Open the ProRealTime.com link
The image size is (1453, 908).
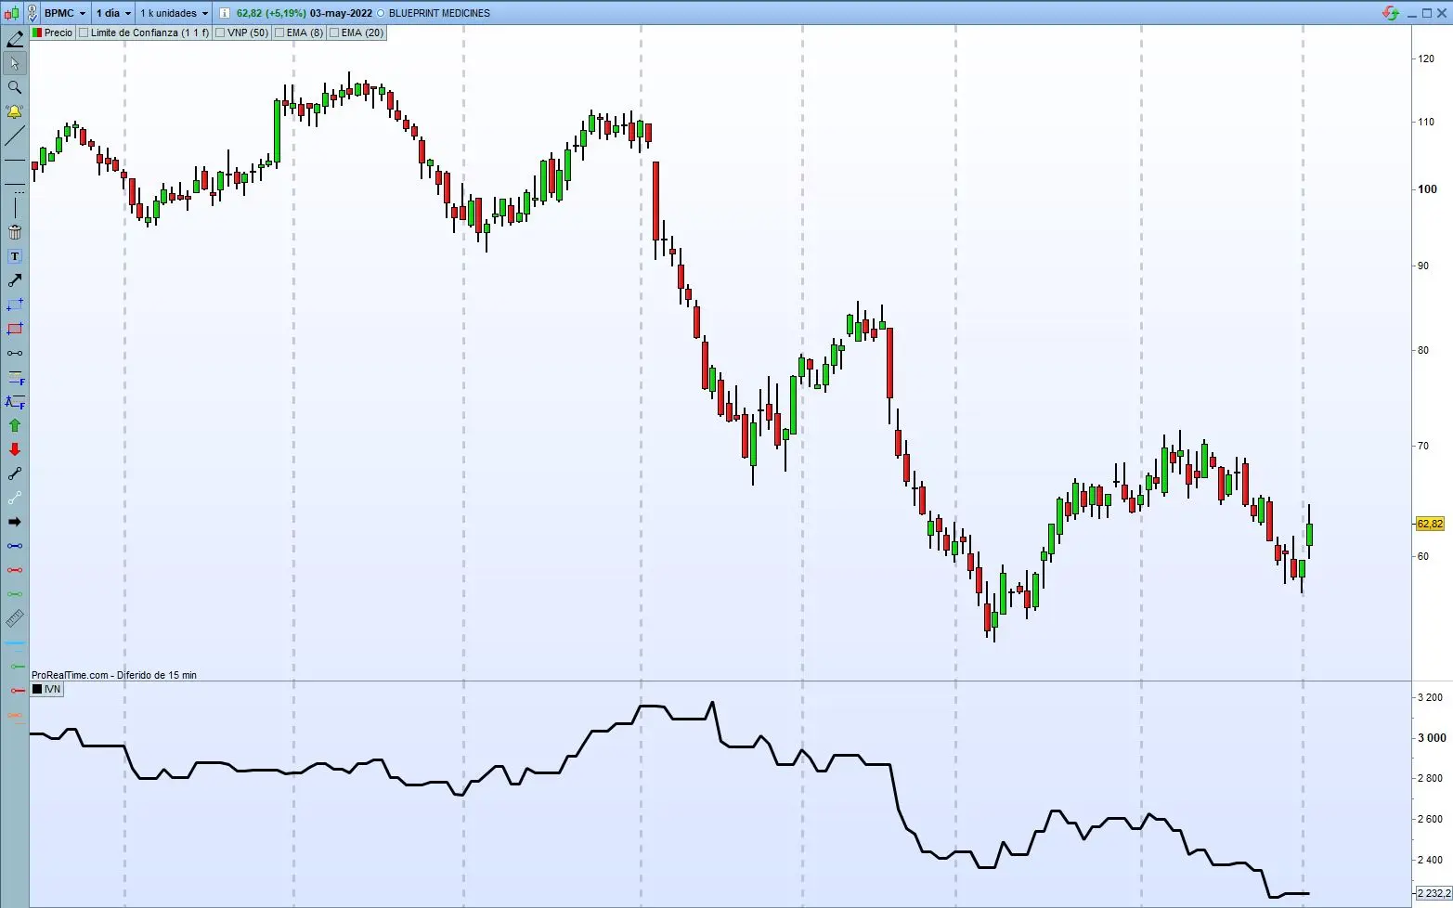tap(69, 675)
